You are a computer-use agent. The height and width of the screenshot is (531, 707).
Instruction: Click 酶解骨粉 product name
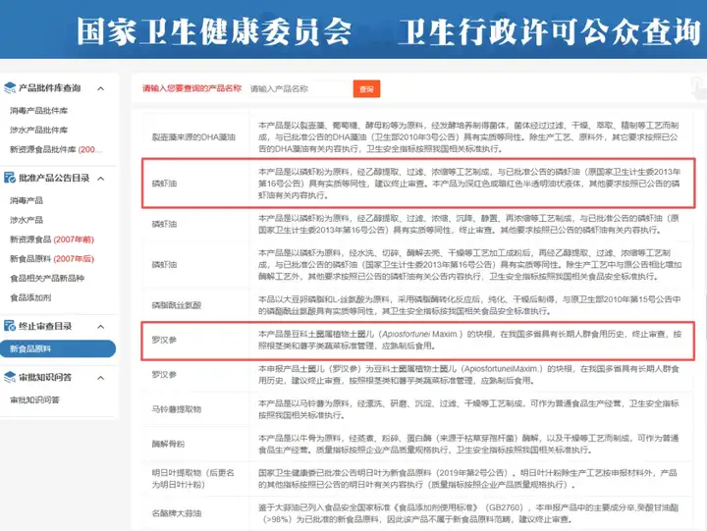(x=168, y=444)
